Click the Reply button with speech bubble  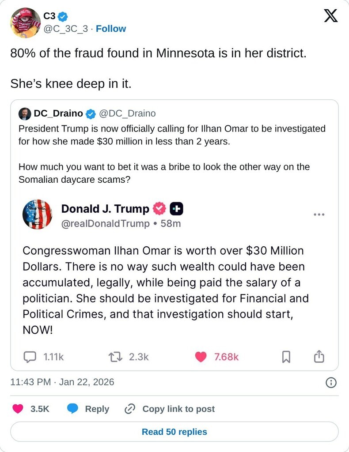click(88, 409)
